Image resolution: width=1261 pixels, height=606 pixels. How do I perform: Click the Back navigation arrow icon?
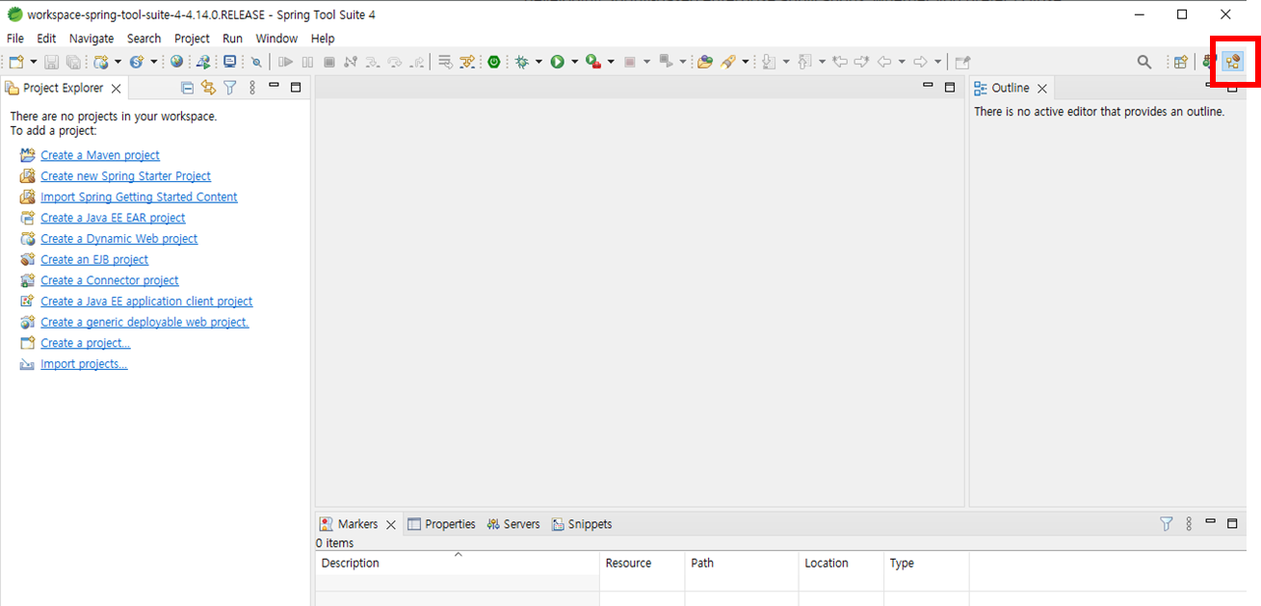click(884, 62)
